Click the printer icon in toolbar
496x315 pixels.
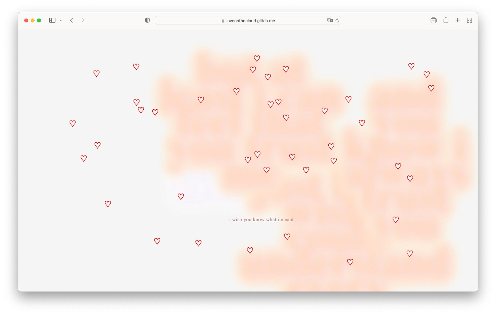[x=433, y=20]
